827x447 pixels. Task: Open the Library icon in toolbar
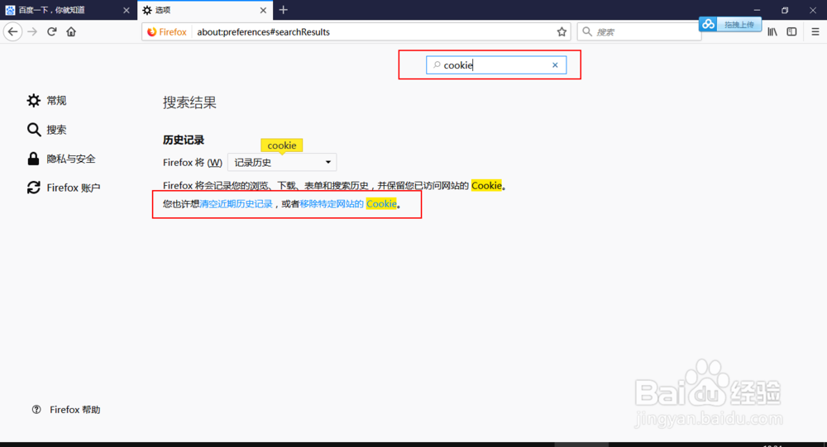tap(772, 31)
